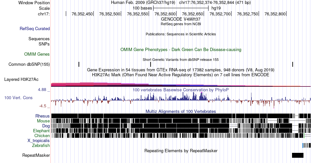
Task: Click the black RepeatMasker element block
Action: [x=298, y=155]
